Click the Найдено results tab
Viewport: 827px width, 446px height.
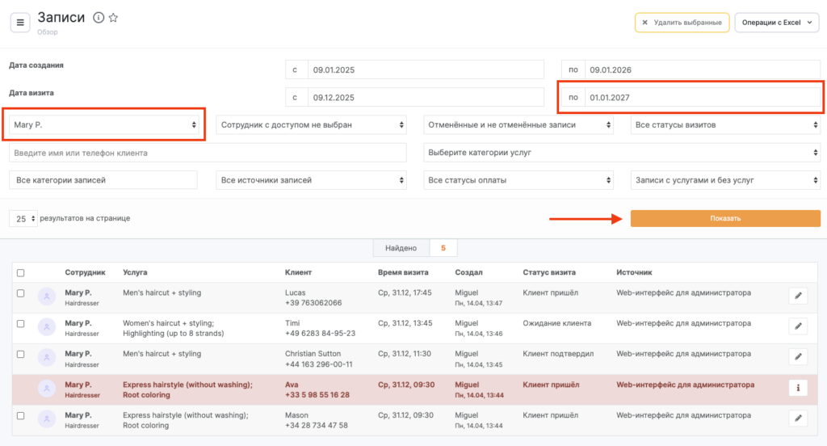(401, 248)
